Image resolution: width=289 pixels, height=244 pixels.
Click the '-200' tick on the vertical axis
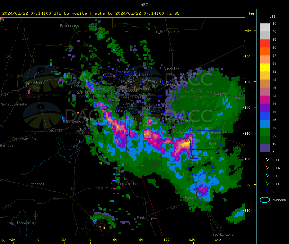pos(247,185)
